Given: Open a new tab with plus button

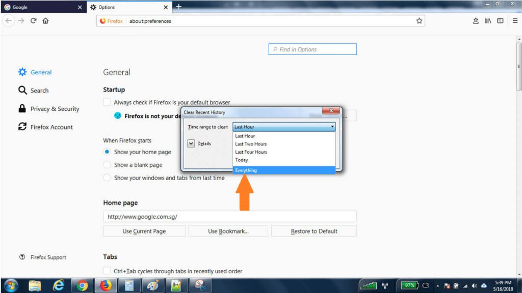Looking at the screenshot, I should click(179, 7).
